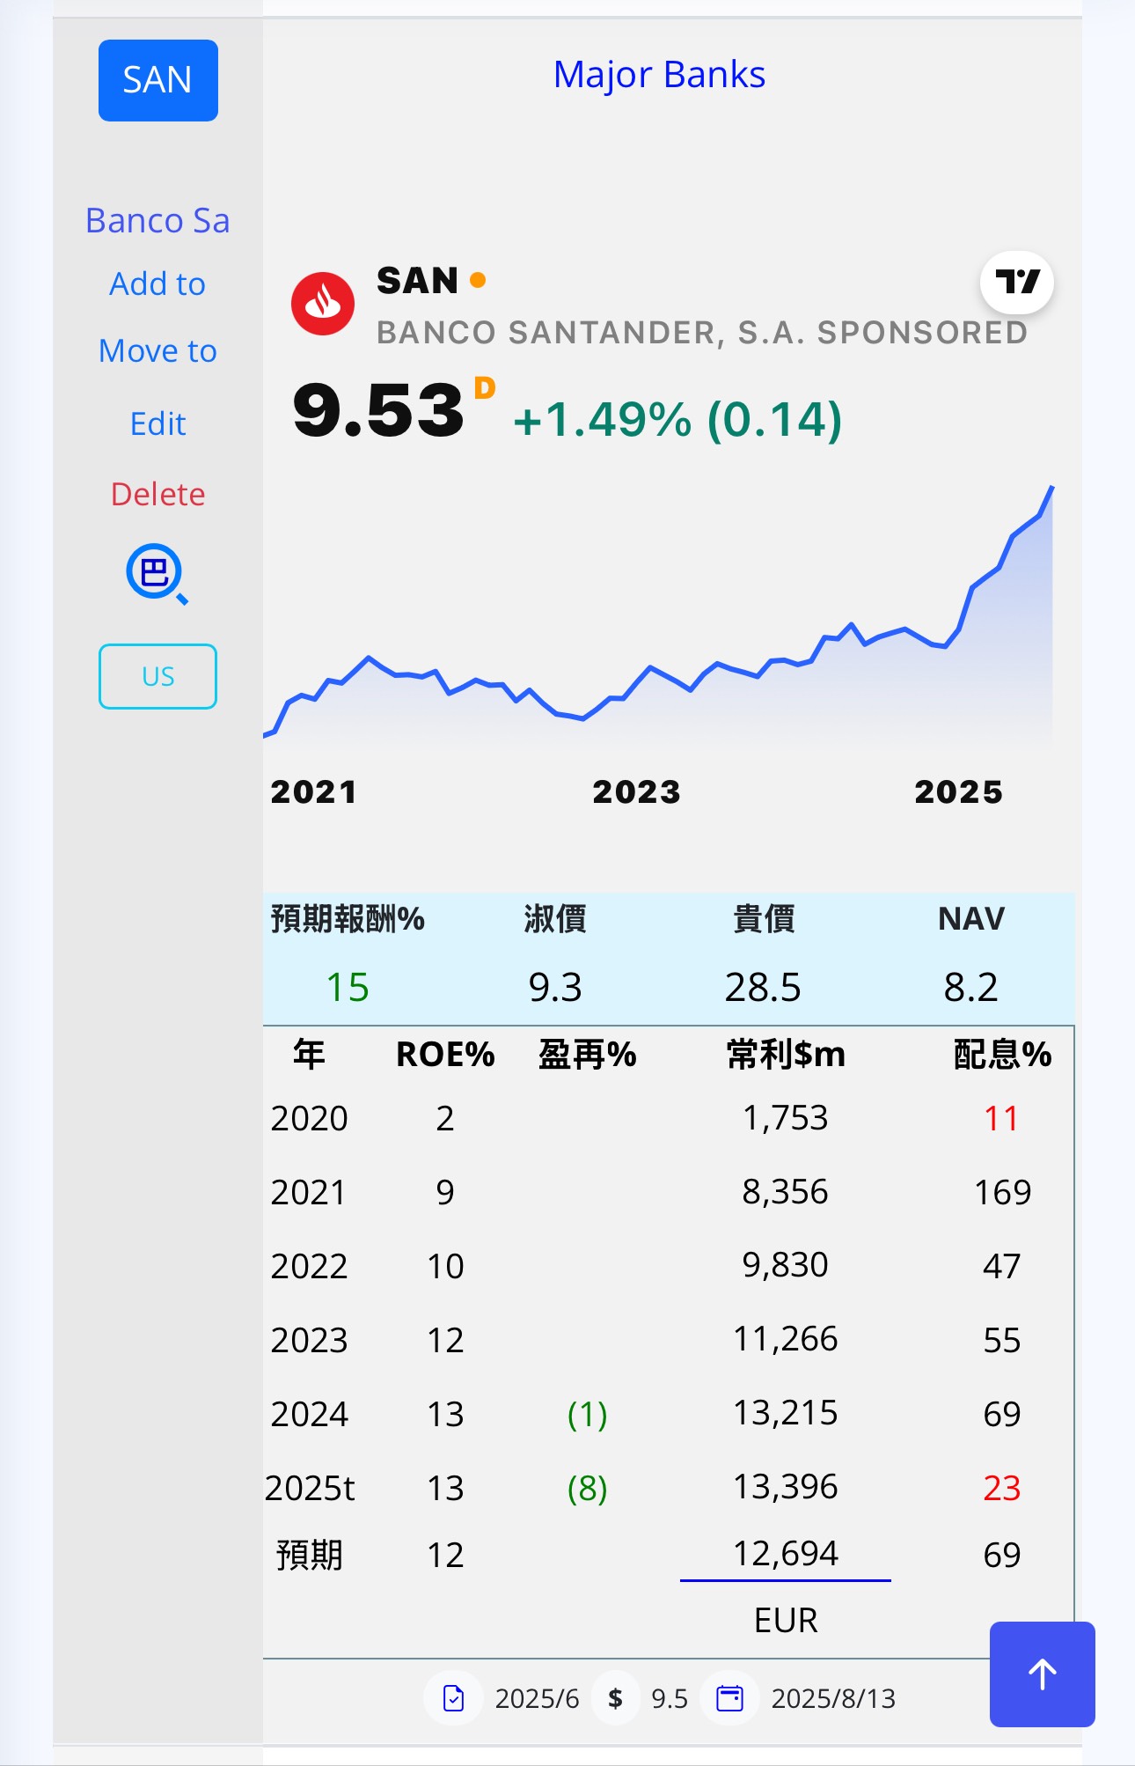Image resolution: width=1135 pixels, height=1766 pixels.
Task: Click the 常利$m column header
Action: [x=786, y=1054]
